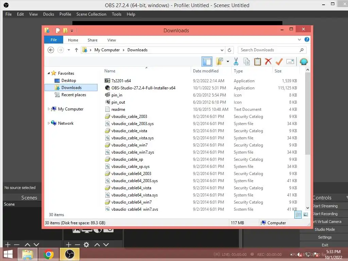Click the add scene plus icon in OBS
Viewport: 348px width, 261px height.
click(x=7, y=245)
